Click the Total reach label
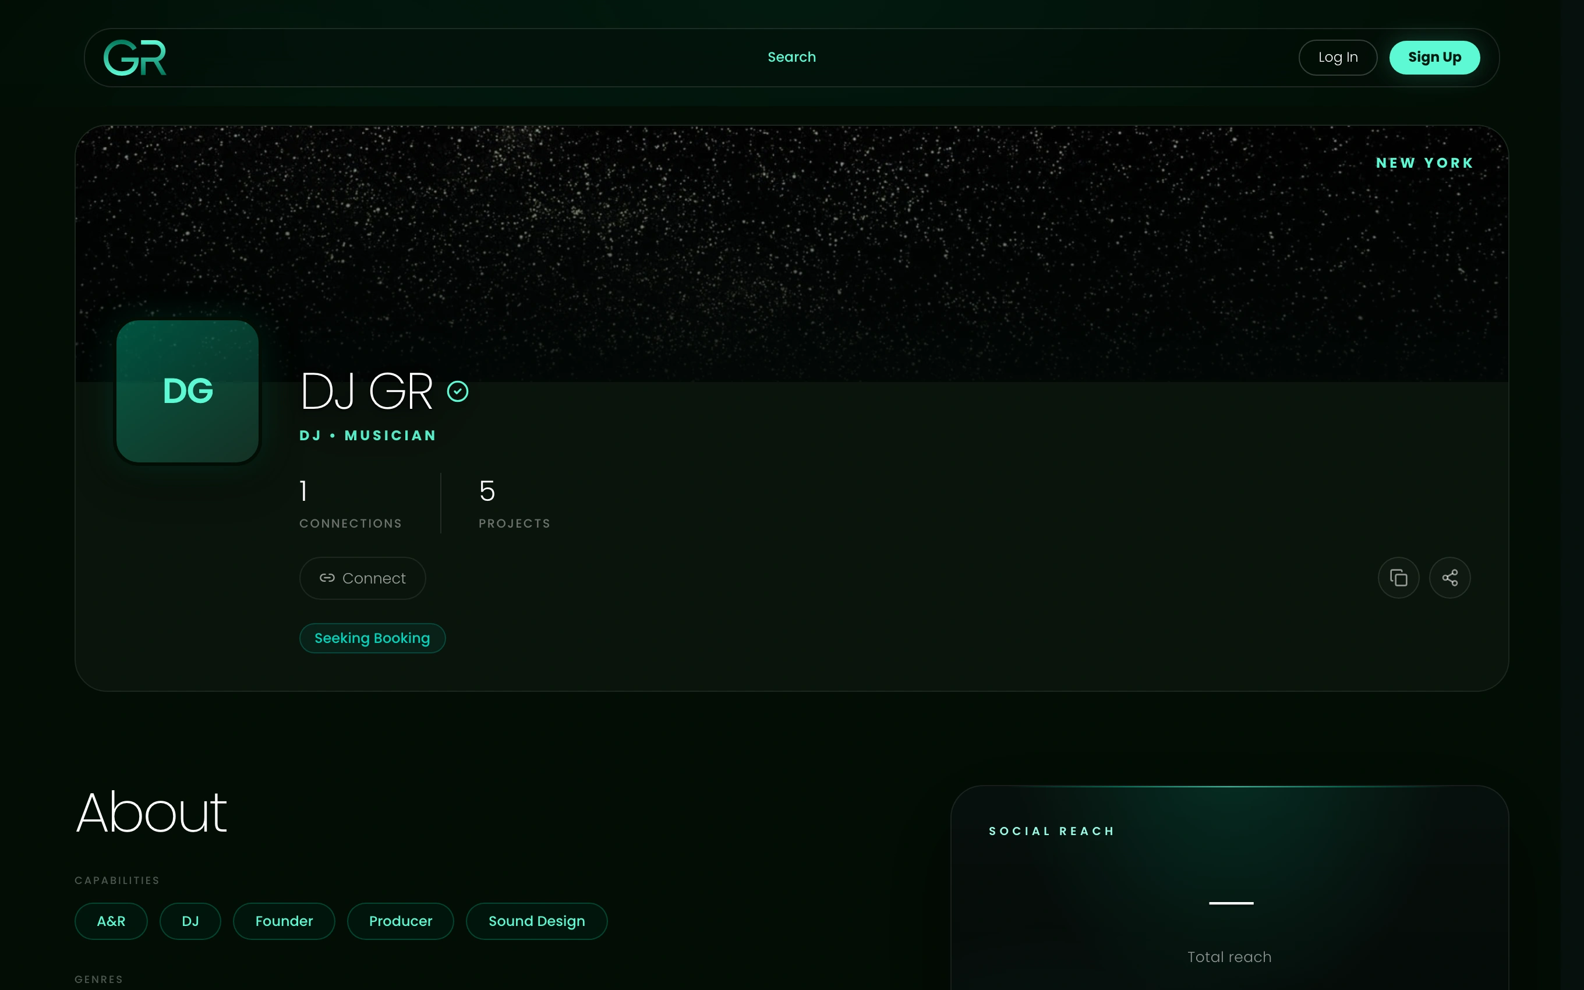The image size is (1584, 990). [1229, 957]
